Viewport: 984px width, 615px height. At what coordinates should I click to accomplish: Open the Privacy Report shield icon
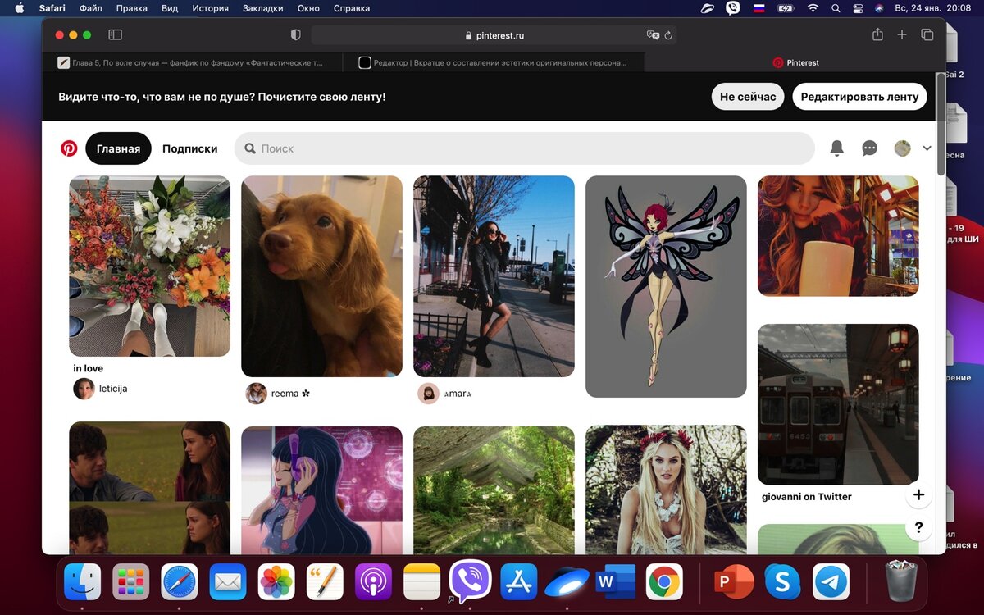tap(295, 34)
